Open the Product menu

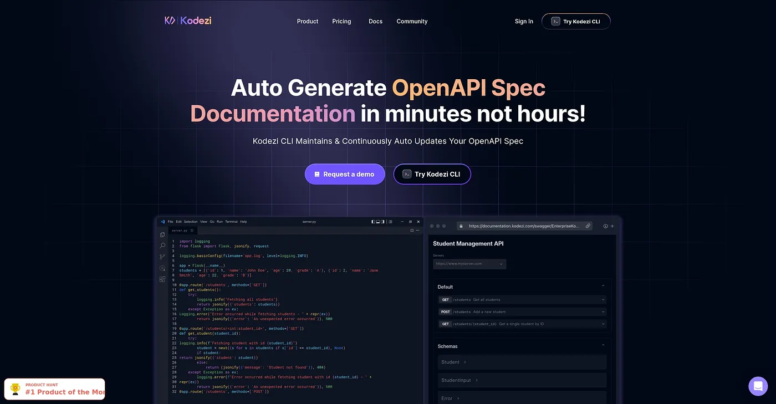(x=308, y=22)
